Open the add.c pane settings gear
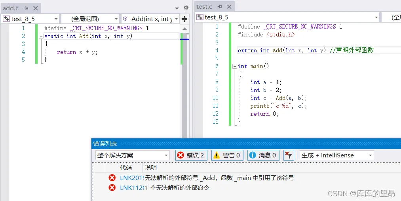 click(x=186, y=8)
